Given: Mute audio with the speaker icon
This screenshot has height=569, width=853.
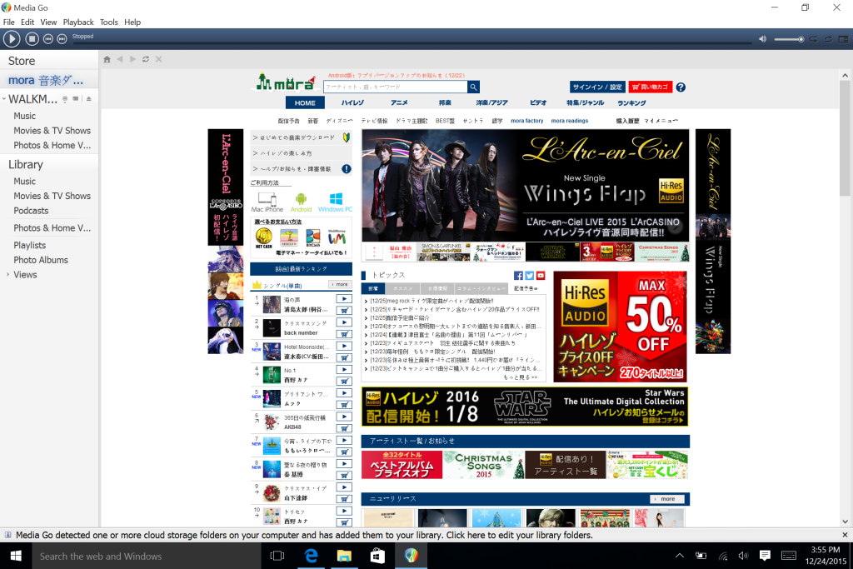Looking at the screenshot, I should click(763, 39).
